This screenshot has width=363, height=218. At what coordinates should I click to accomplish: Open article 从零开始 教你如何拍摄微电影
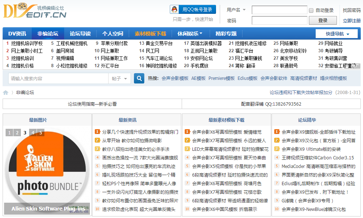pos(132,141)
